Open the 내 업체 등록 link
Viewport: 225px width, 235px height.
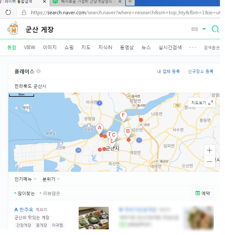coord(168,71)
